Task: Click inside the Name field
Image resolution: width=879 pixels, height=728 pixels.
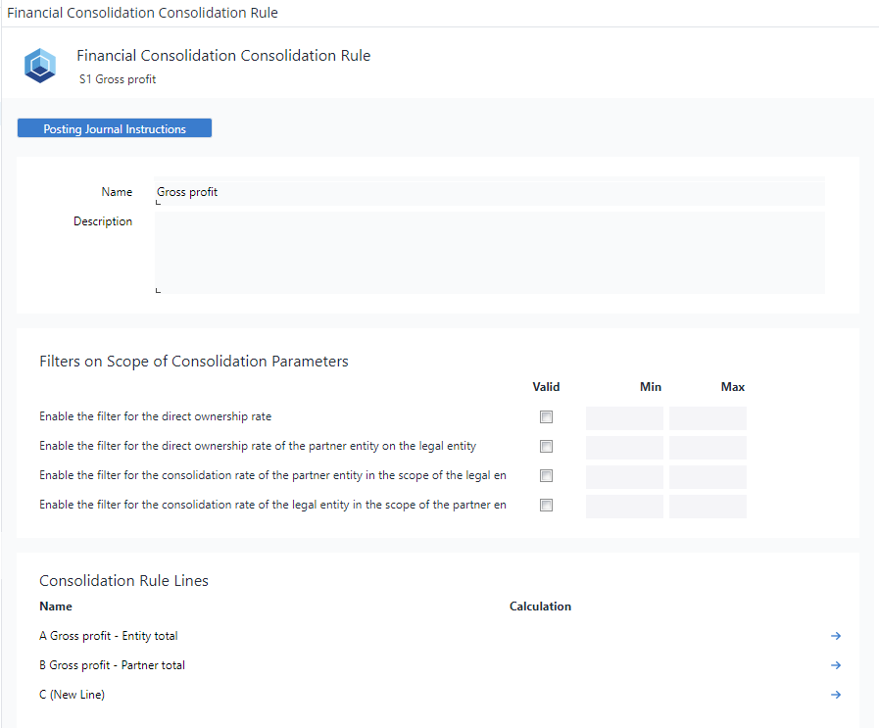Action: pos(392,191)
